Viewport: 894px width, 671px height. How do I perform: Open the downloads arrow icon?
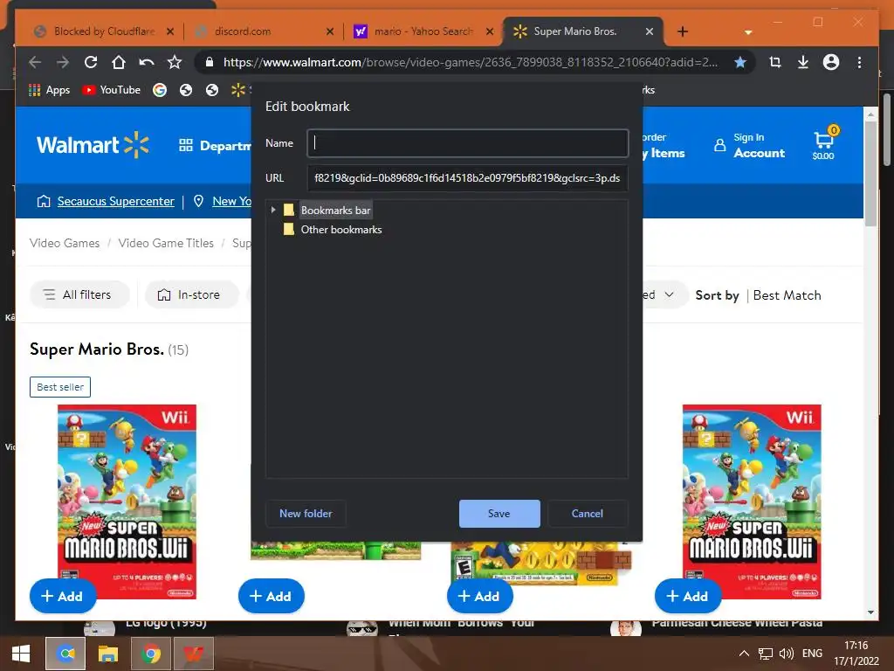coord(803,62)
